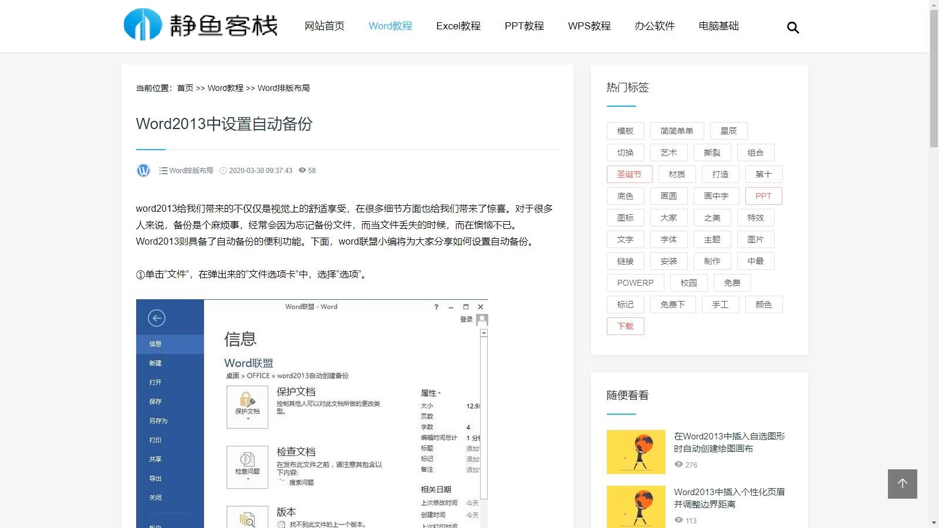Click the 下载 tag
The height and width of the screenshot is (528, 939).
tap(625, 326)
